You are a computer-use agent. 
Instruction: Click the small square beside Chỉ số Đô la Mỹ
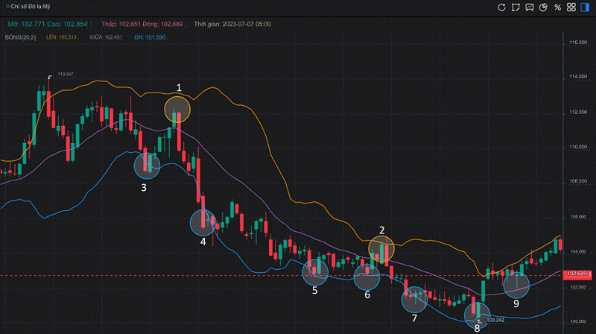(6, 7)
